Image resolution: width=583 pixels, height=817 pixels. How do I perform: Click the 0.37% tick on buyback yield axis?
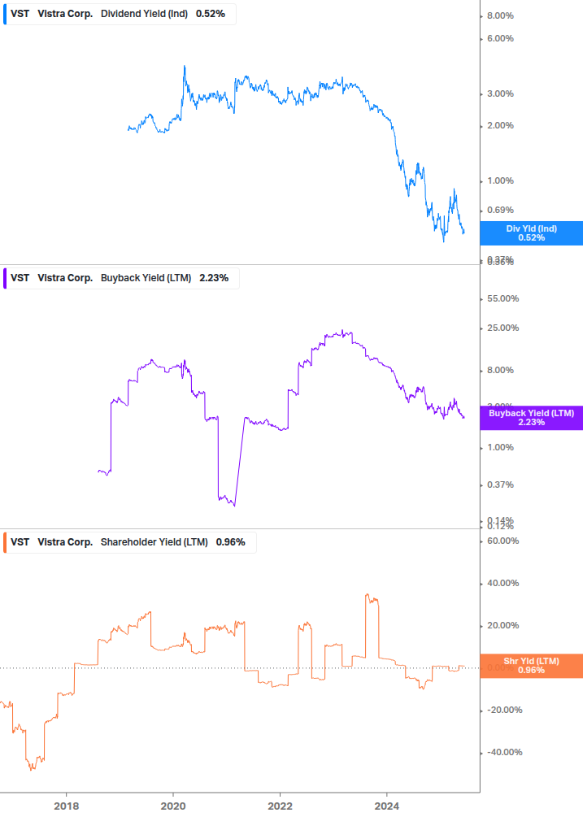point(500,485)
